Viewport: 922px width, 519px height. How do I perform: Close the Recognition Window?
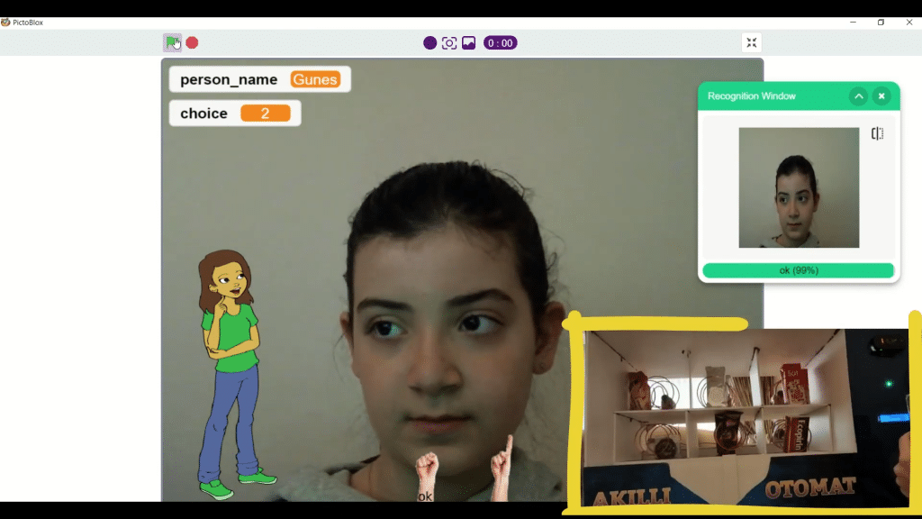[x=881, y=96]
